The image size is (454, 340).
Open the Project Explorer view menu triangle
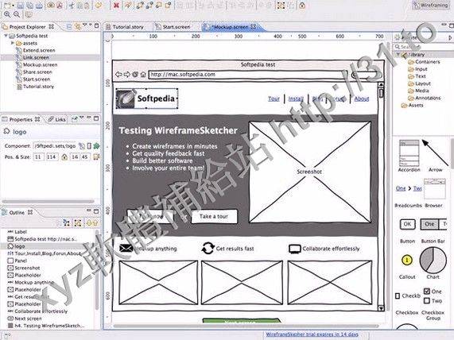coord(84,25)
